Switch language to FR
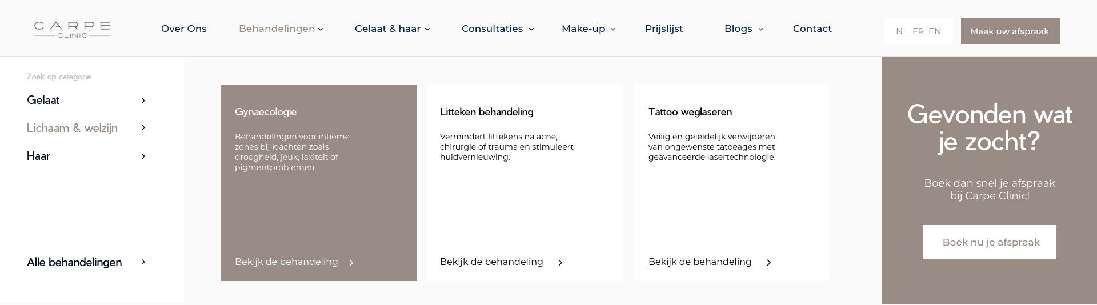Screen dimensions: 1097x305 (918, 31)
